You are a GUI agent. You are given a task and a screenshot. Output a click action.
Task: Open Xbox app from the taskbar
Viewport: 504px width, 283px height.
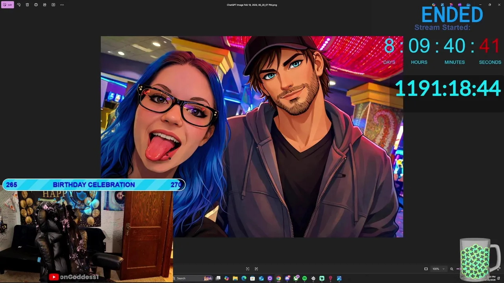[296, 278]
